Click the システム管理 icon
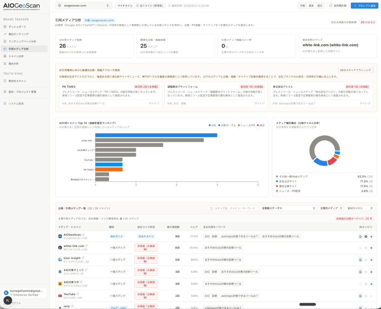Screen dimensions: 381x309 (x=5, y=104)
